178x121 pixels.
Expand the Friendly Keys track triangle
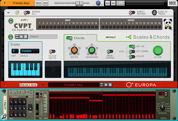(5, 3)
